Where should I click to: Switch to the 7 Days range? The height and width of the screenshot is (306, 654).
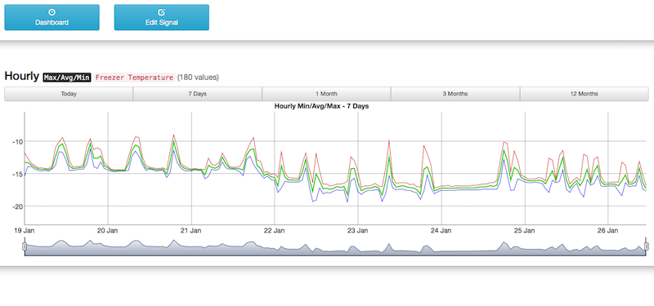(x=197, y=94)
